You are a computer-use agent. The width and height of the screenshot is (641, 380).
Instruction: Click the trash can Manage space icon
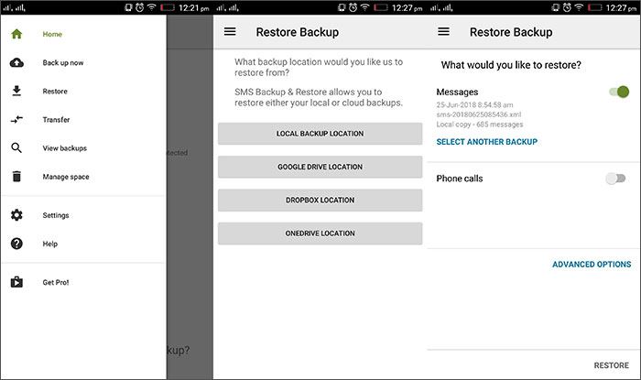point(16,177)
